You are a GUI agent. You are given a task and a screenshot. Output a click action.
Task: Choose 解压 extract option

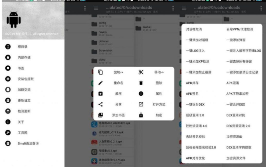point(118,94)
